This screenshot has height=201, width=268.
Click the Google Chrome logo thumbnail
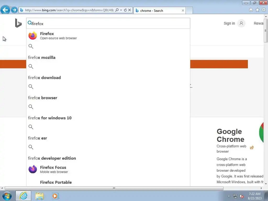tap(261, 133)
